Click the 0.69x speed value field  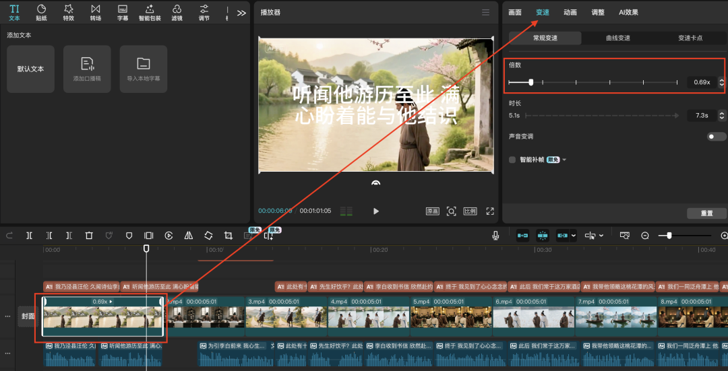click(702, 82)
